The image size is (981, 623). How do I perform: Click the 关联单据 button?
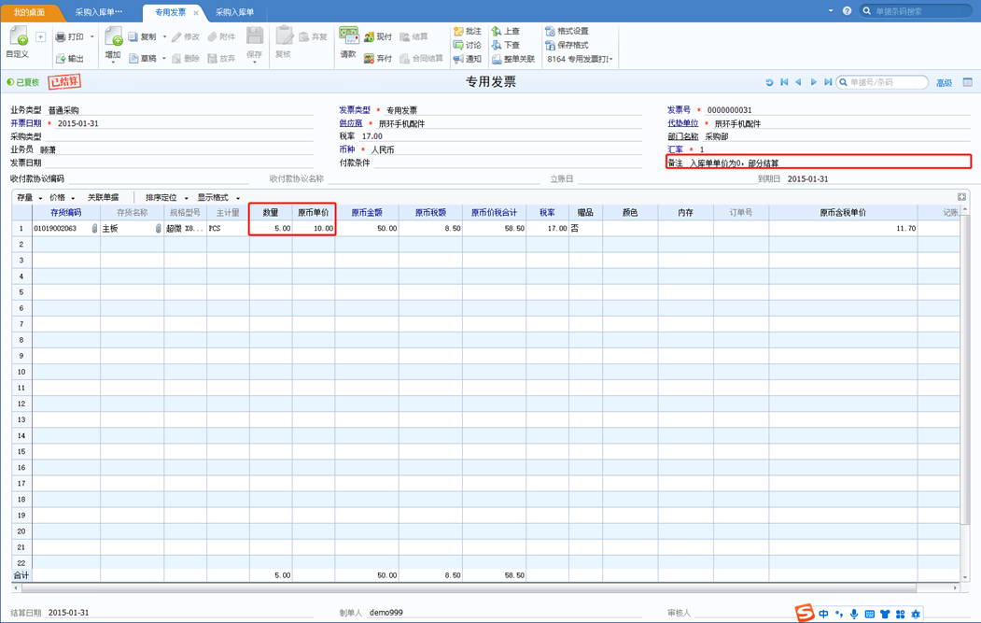pyautogui.click(x=103, y=197)
